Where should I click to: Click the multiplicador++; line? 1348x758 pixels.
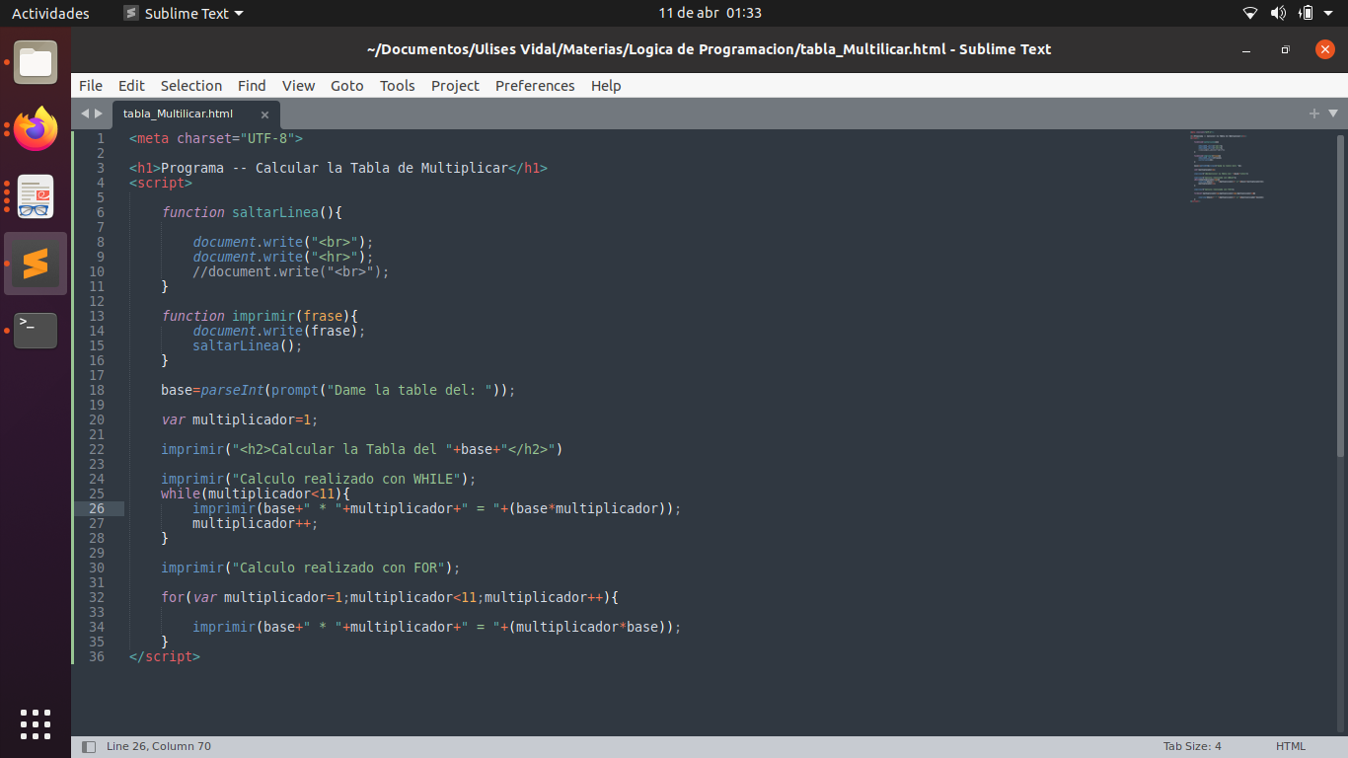[256, 523]
